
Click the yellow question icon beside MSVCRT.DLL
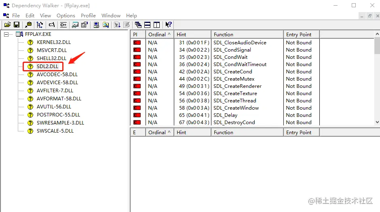pos(30,50)
